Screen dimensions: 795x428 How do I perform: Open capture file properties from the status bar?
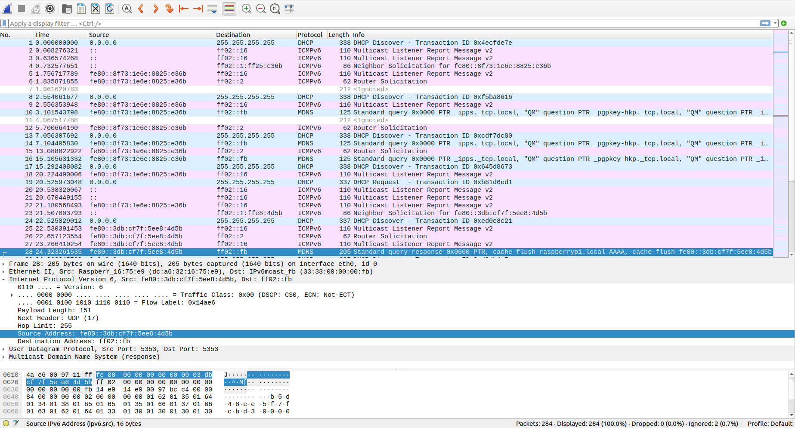[16, 423]
